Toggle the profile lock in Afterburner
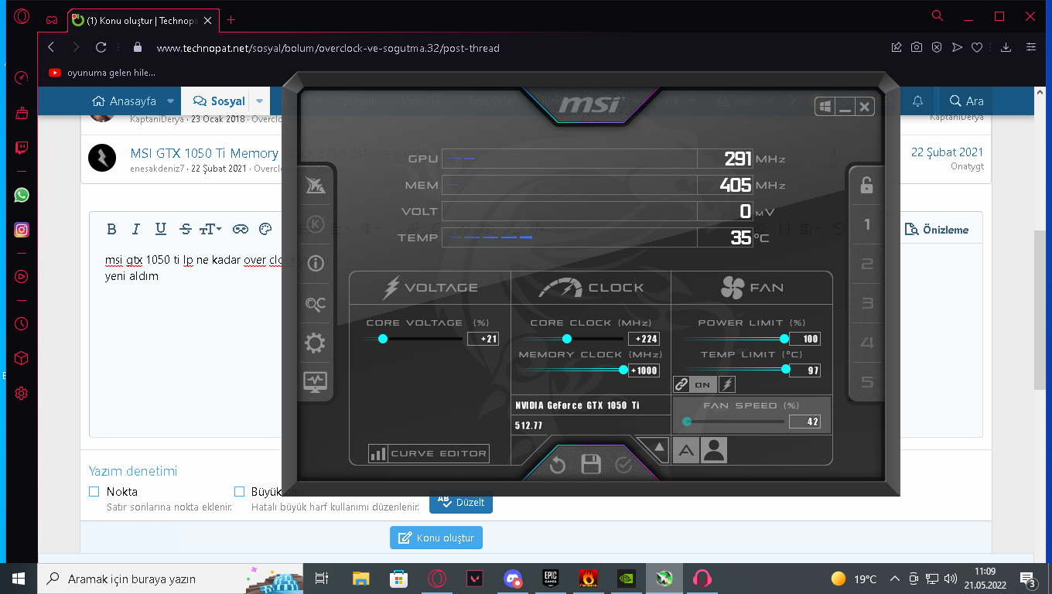Image resolution: width=1052 pixels, height=594 pixels. (x=866, y=185)
